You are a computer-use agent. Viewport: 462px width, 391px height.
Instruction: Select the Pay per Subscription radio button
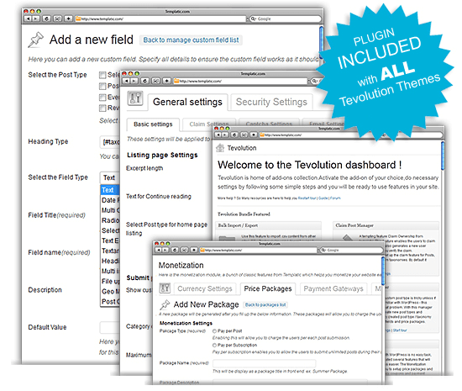(214, 345)
